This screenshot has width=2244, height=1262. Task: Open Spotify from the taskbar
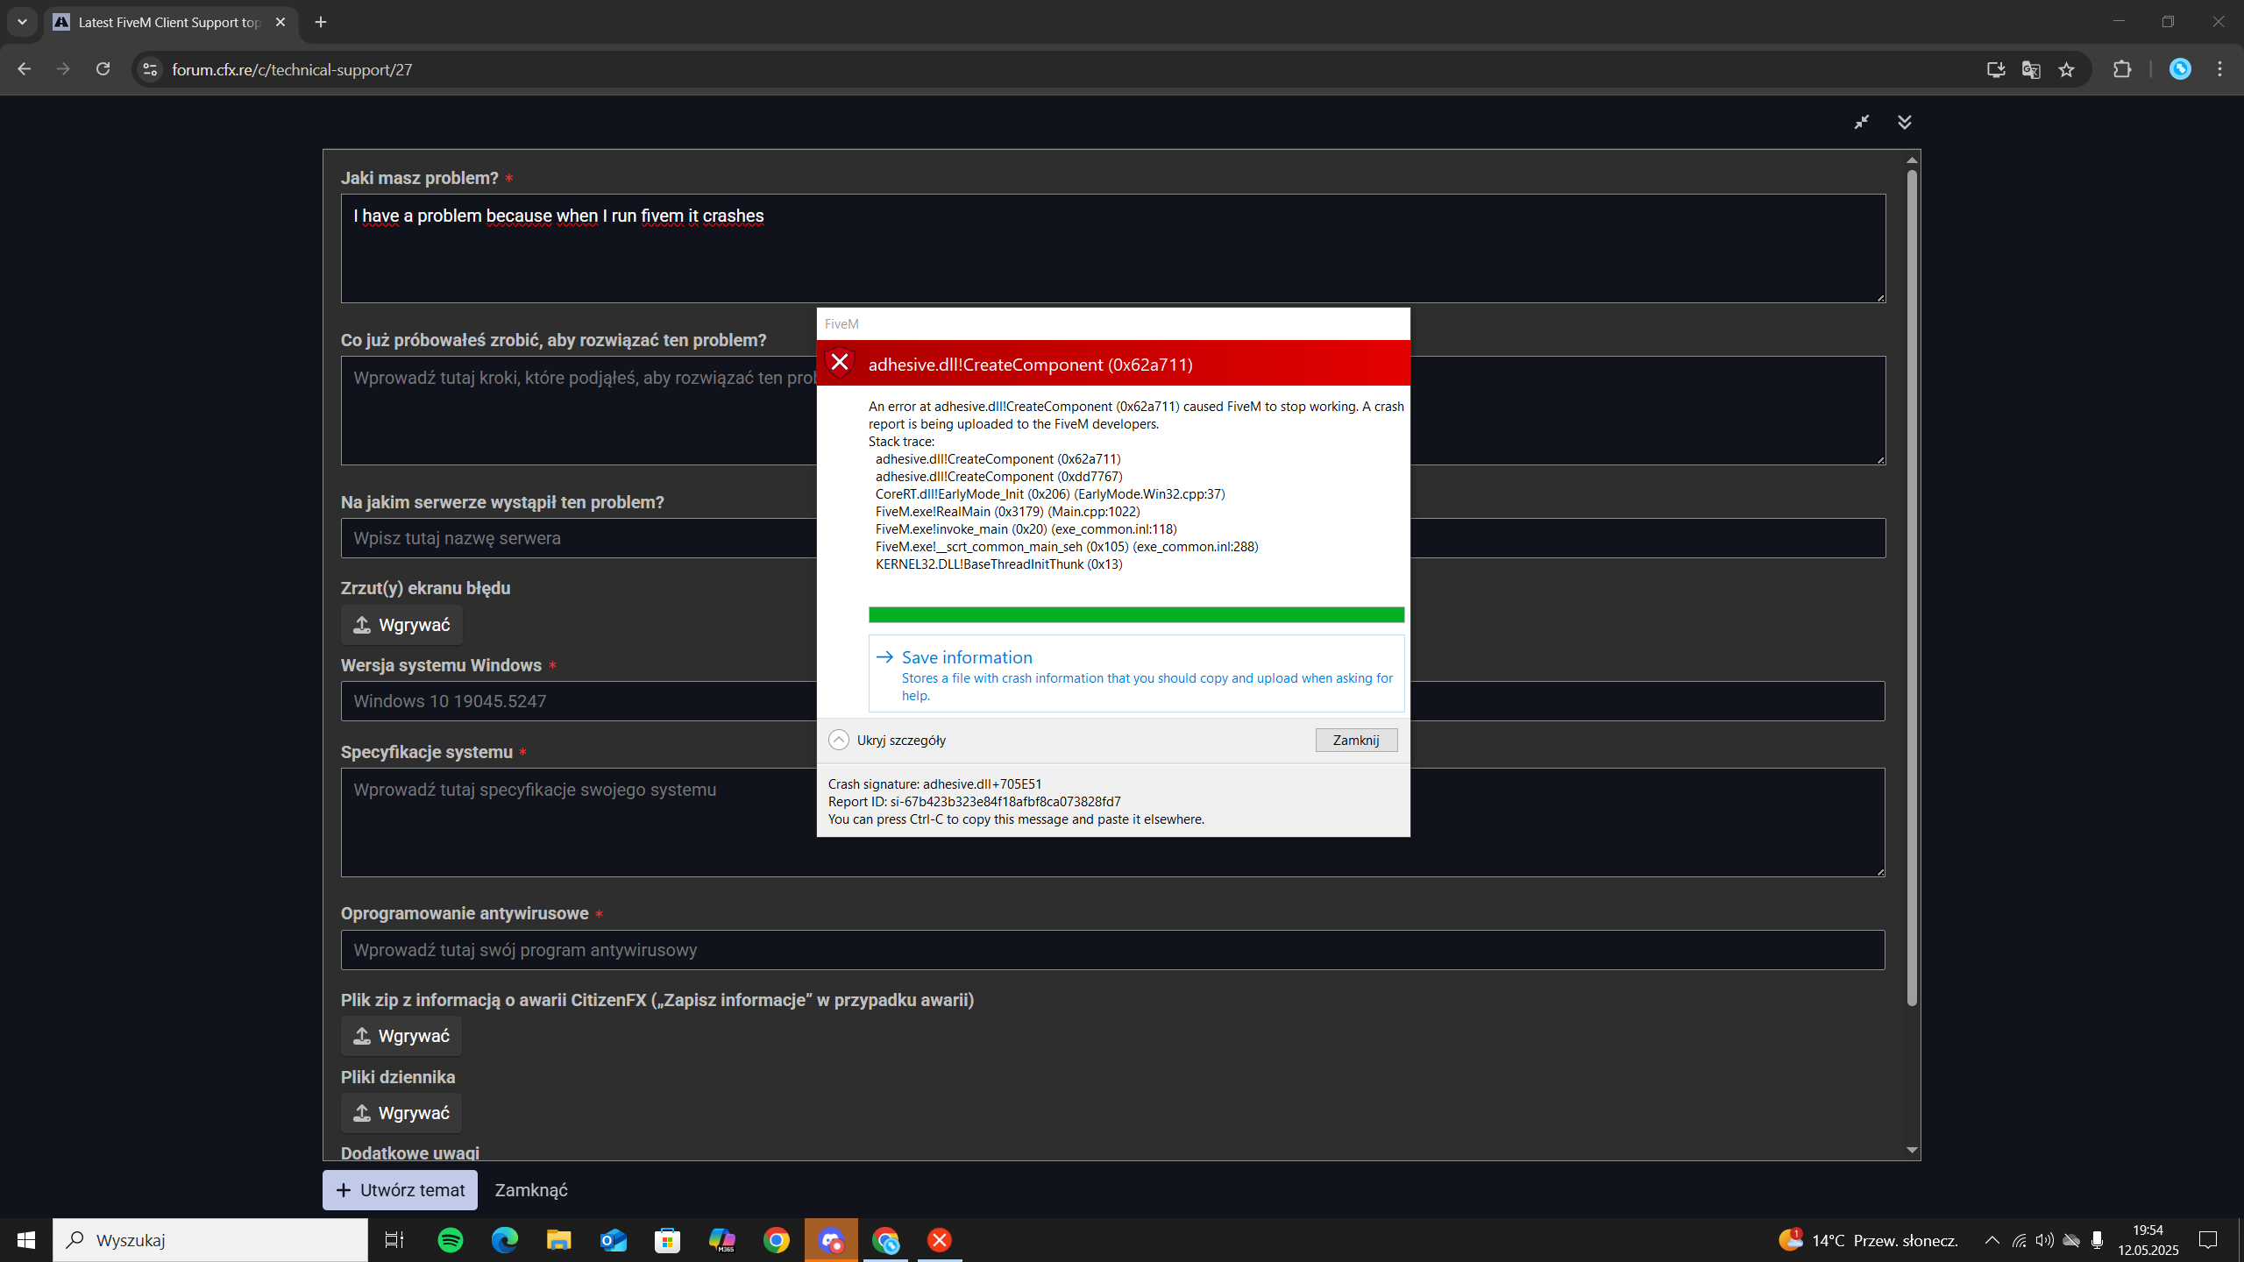tap(451, 1240)
